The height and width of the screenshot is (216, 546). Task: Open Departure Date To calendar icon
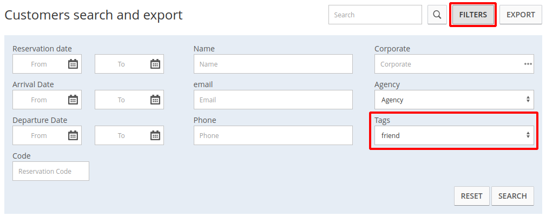[155, 135]
